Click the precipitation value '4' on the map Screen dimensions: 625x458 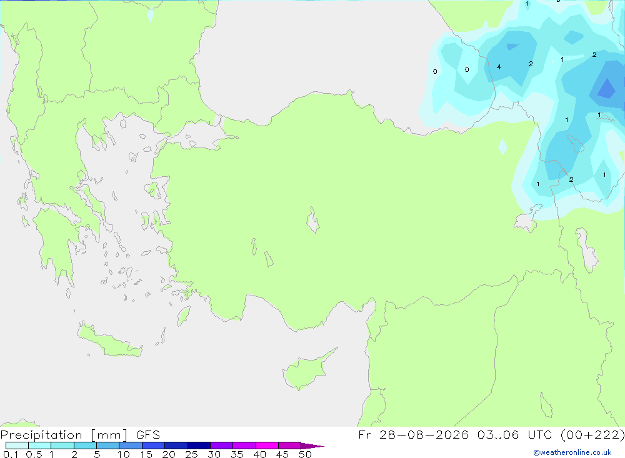pyautogui.click(x=499, y=67)
